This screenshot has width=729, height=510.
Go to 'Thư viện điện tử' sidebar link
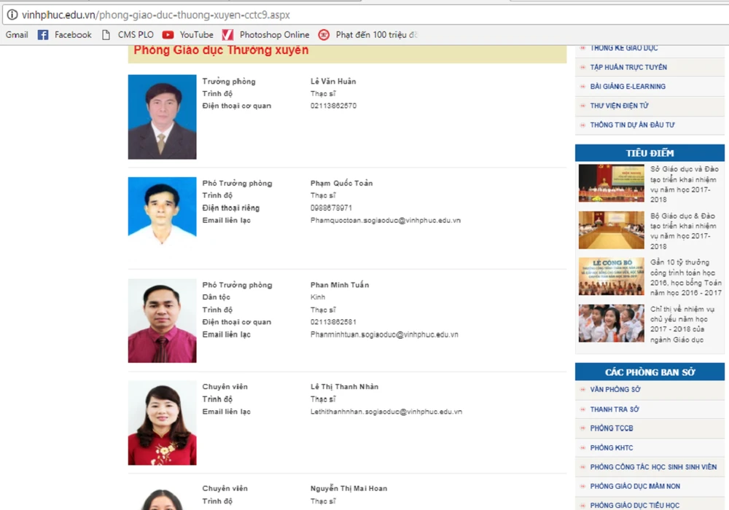point(619,106)
